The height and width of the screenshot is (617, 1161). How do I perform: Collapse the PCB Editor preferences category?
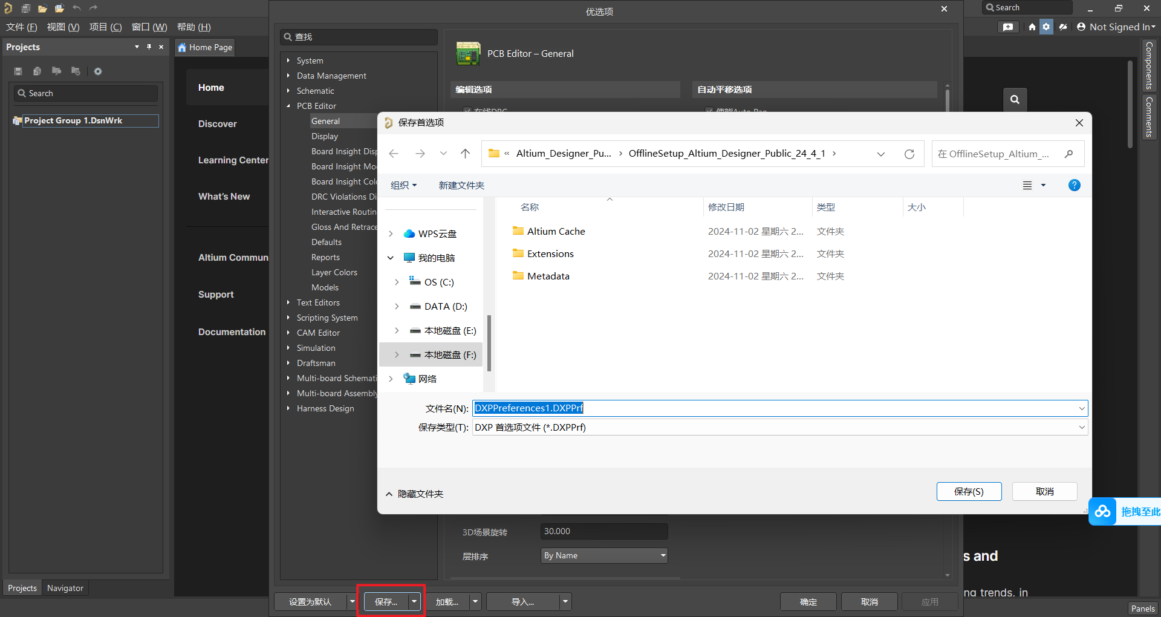[288, 106]
